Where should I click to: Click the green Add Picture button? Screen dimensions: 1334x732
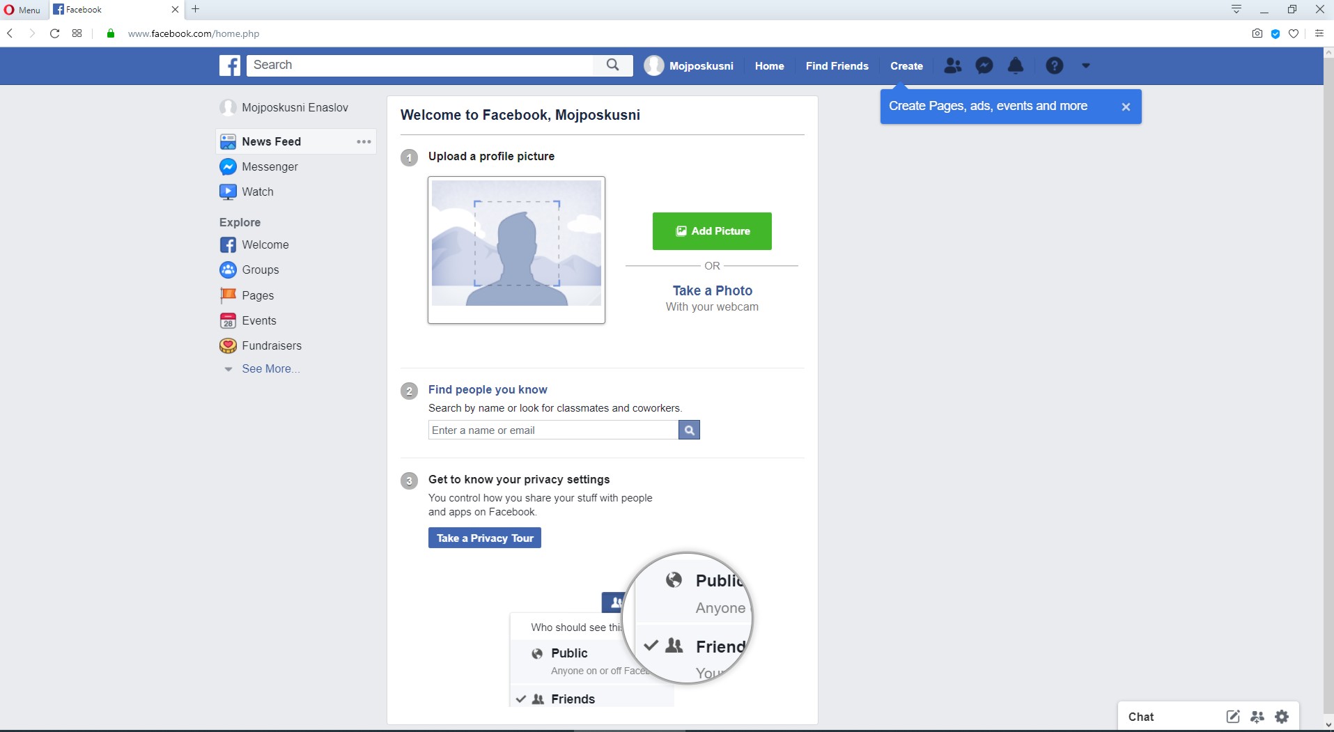[712, 231]
